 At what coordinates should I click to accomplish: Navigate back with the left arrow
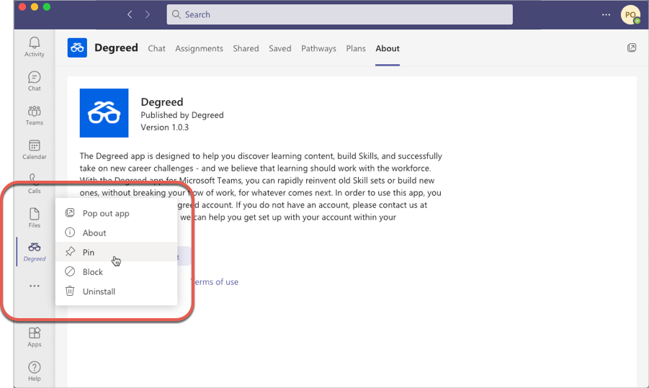click(x=130, y=14)
